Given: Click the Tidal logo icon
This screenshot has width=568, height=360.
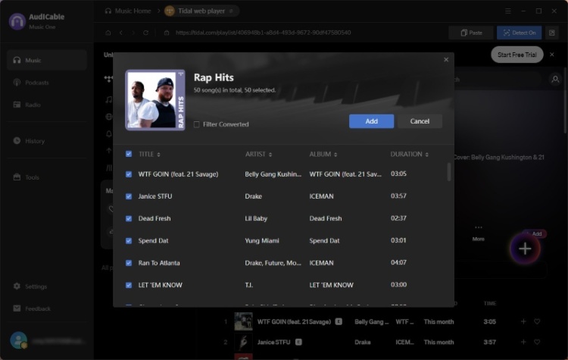Looking at the screenshot, I should 108,79.
